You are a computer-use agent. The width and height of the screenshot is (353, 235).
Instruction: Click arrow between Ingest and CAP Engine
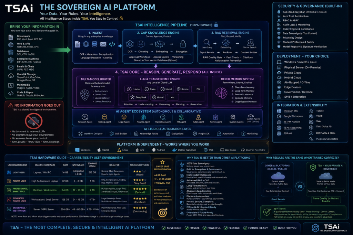(120, 46)
